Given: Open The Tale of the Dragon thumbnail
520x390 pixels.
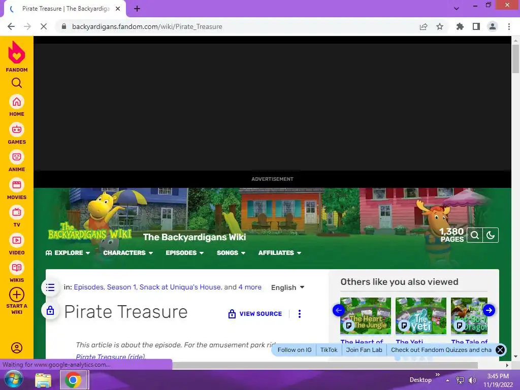Looking at the screenshot, I should click(x=469, y=316).
